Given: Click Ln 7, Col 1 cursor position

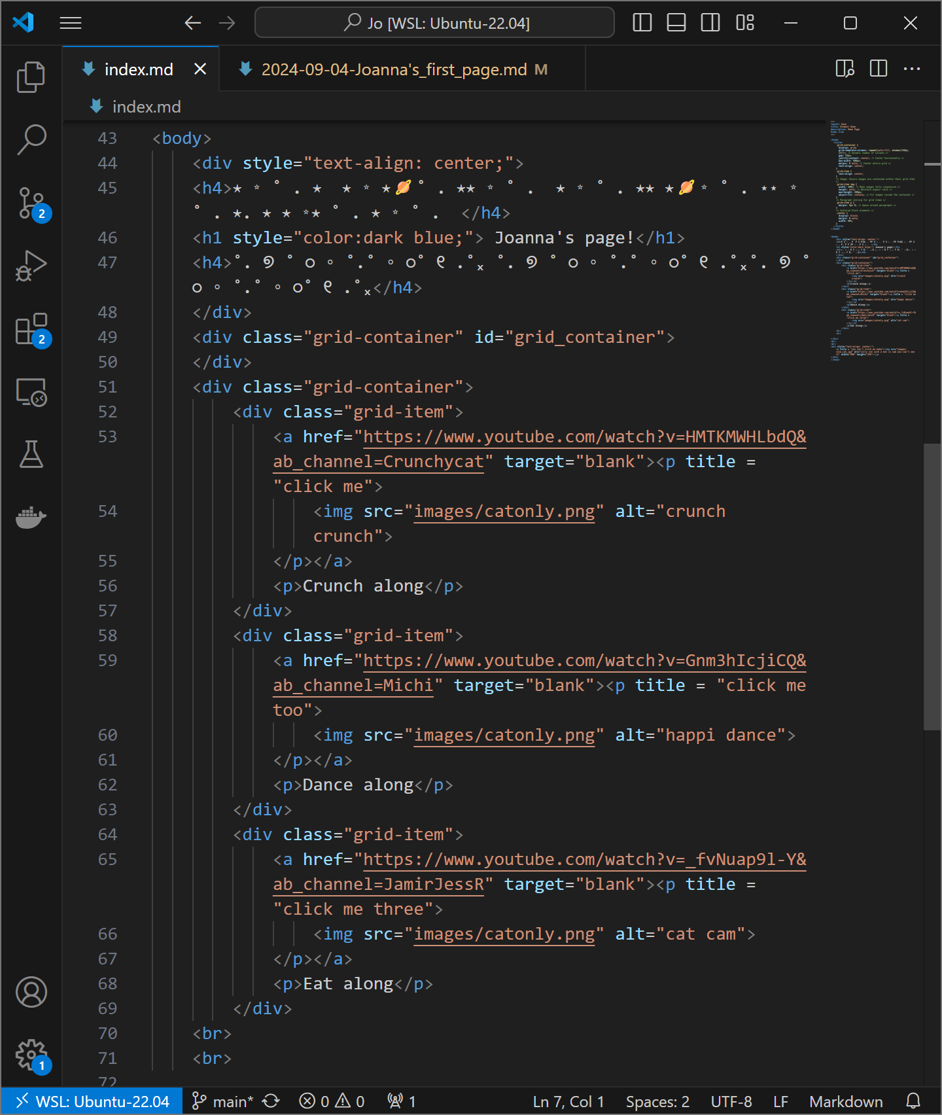Looking at the screenshot, I should coord(568,1101).
